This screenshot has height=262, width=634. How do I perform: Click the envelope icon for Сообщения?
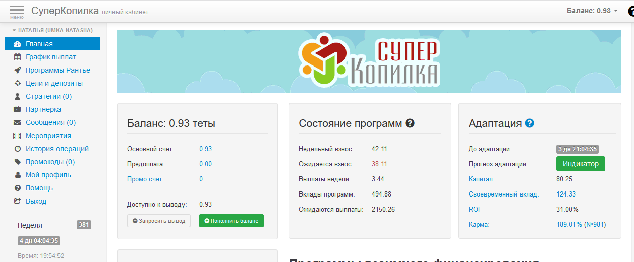point(17,123)
